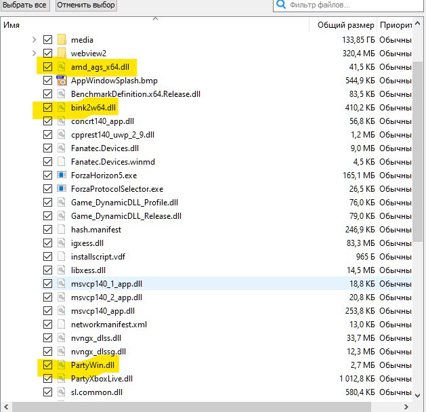
Task: Click the ForzaHorizon5.exe file icon
Action: (x=62, y=176)
